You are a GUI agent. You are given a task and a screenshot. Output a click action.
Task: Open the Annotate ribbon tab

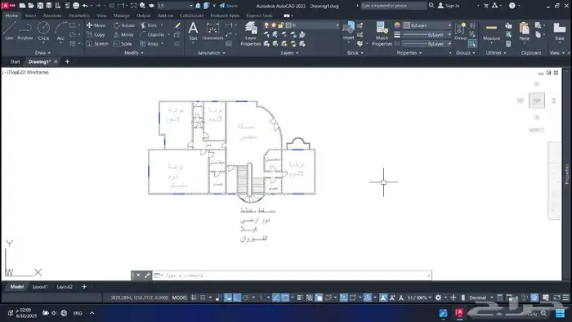(52, 16)
